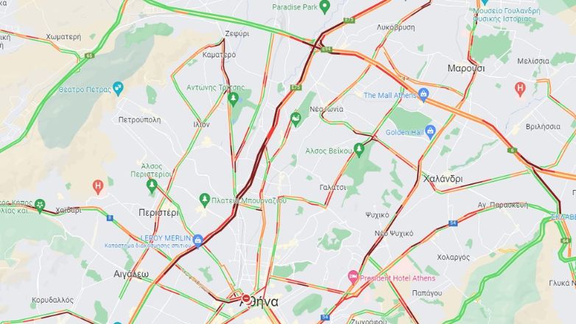Open the Golden Hall shopping marker
This screenshot has width=576, height=324.
coord(431,132)
